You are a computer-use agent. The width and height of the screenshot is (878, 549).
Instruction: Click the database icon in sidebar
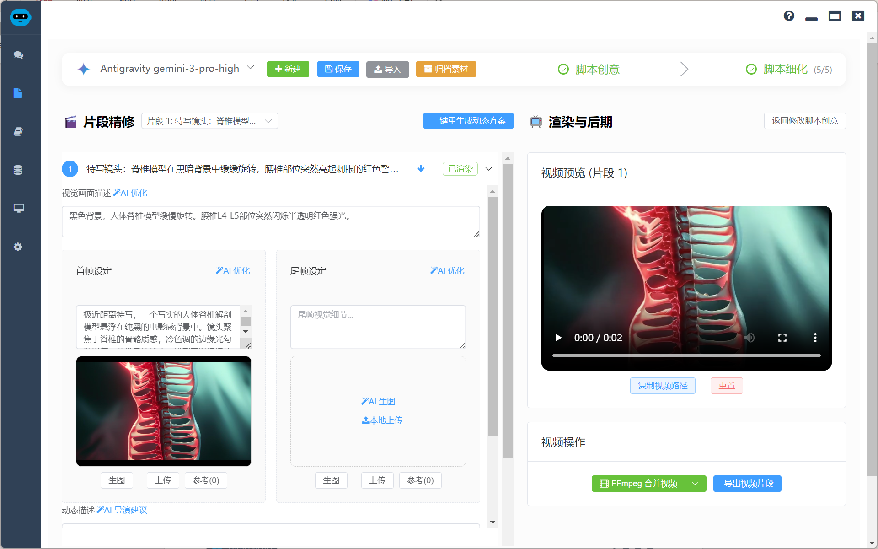pos(18,170)
